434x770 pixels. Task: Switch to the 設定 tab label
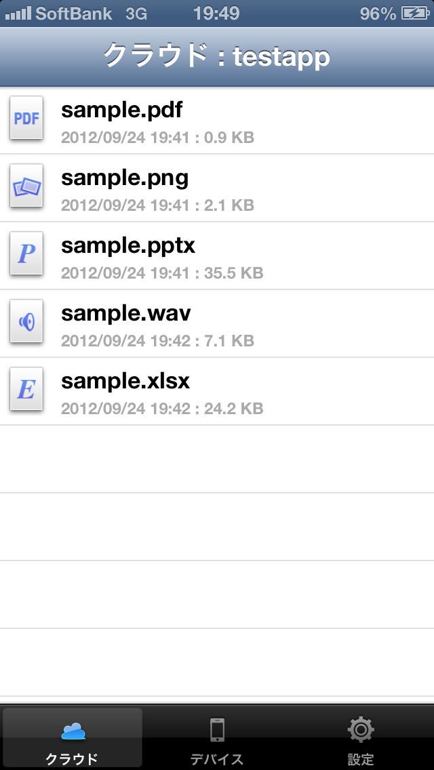click(361, 758)
